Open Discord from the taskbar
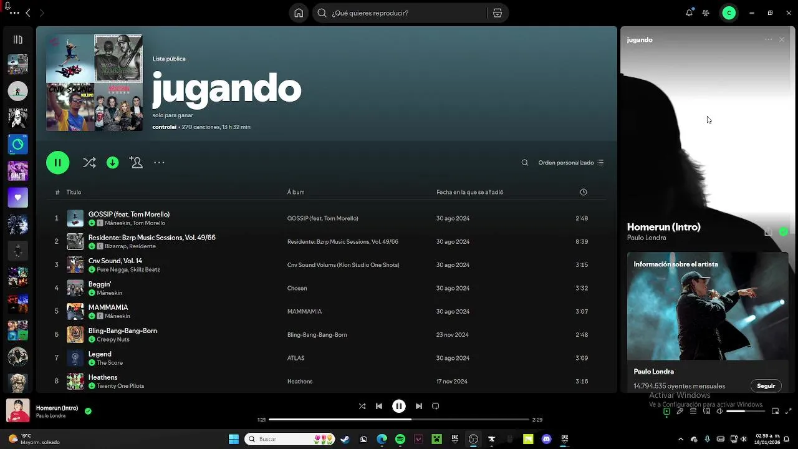This screenshot has width=798, height=449. pyautogui.click(x=547, y=439)
